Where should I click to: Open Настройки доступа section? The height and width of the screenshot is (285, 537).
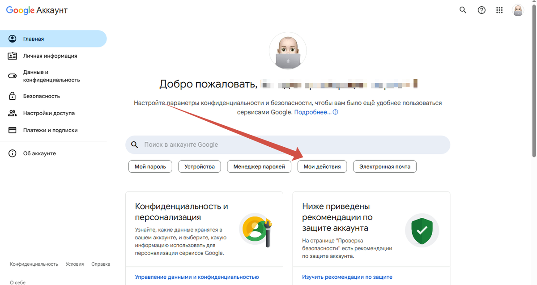(53, 113)
